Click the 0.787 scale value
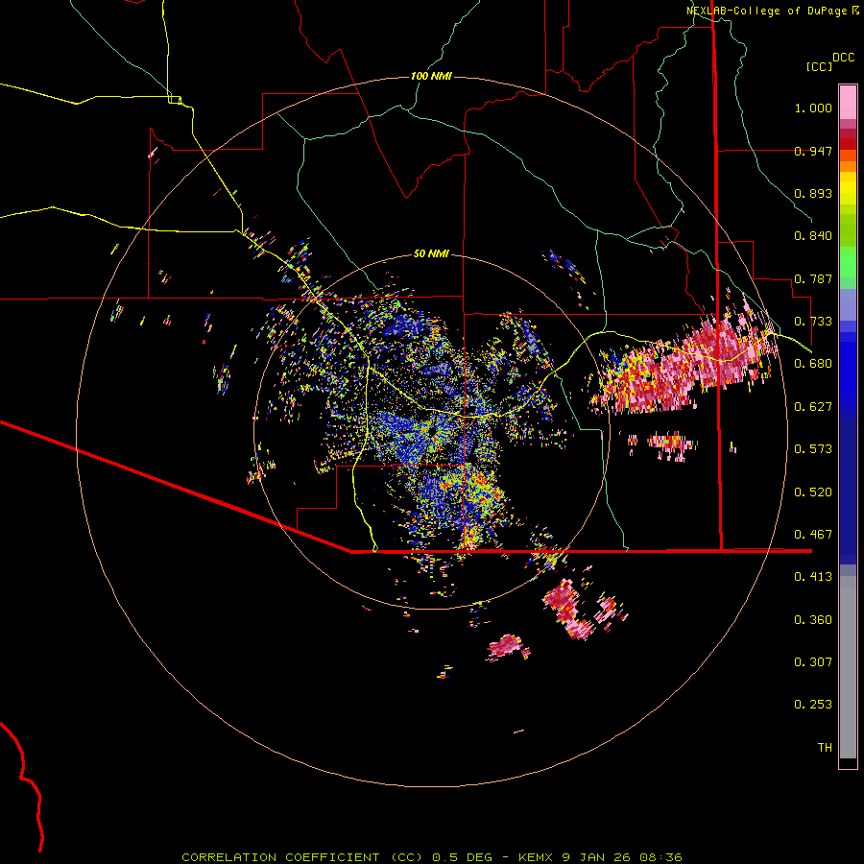The width and height of the screenshot is (864, 864). click(813, 278)
